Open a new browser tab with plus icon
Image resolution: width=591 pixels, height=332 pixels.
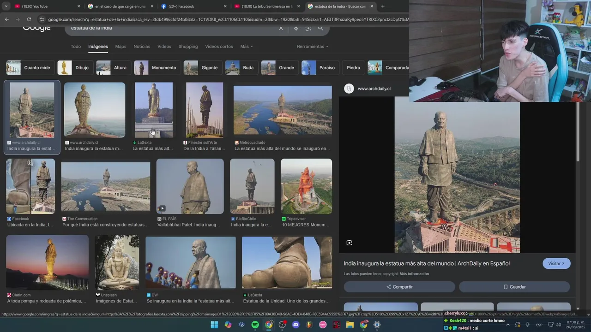tap(383, 6)
